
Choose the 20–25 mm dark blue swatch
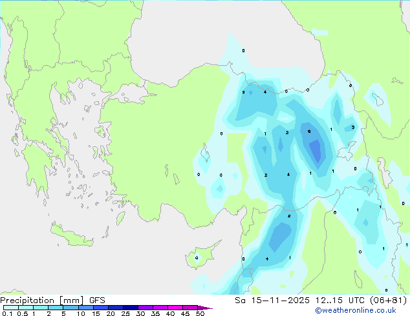(x=115, y=308)
